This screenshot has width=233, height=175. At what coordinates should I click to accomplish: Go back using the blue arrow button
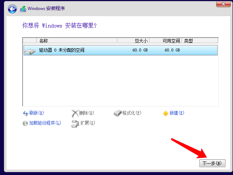coord(12,9)
